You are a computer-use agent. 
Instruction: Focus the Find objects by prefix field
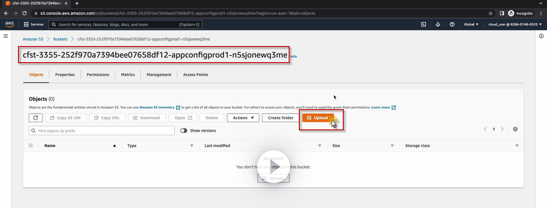pos(102,131)
